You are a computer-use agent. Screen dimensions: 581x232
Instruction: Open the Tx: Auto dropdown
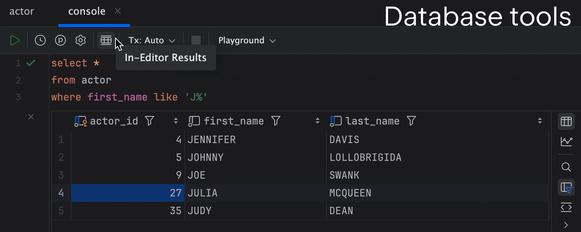click(x=152, y=40)
